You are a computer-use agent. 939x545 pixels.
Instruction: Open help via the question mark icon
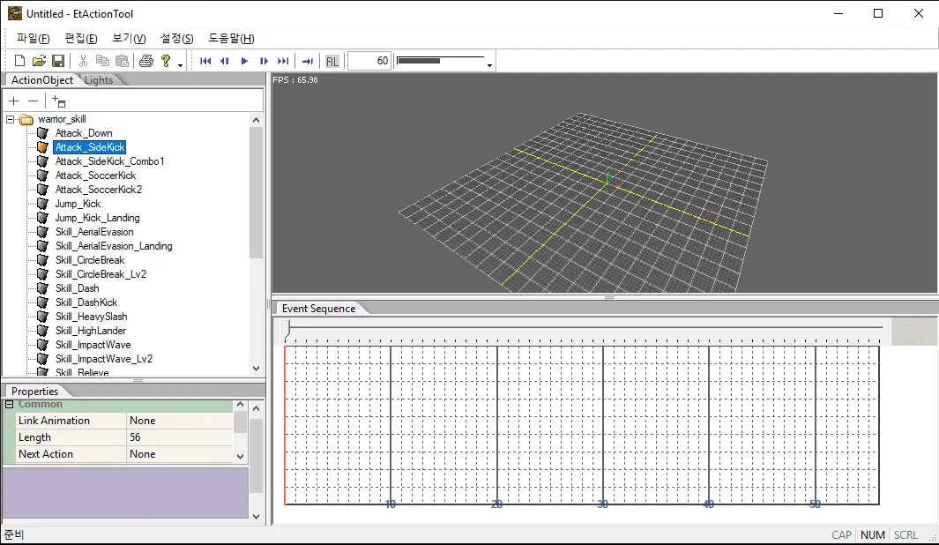coord(166,61)
